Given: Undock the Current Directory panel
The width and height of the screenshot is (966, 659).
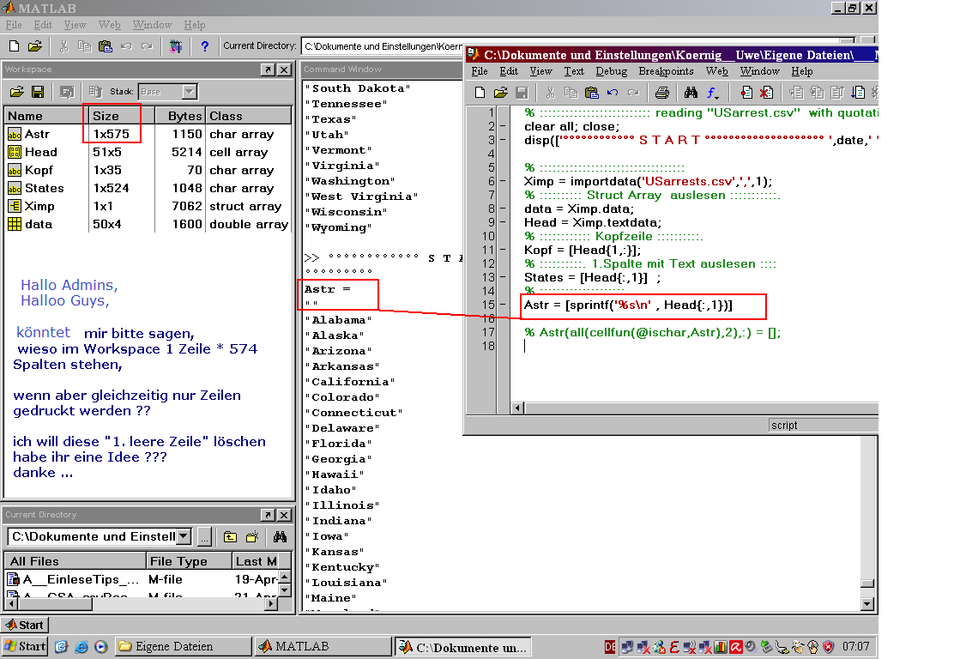Looking at the screenshot, I should [268, 515].
